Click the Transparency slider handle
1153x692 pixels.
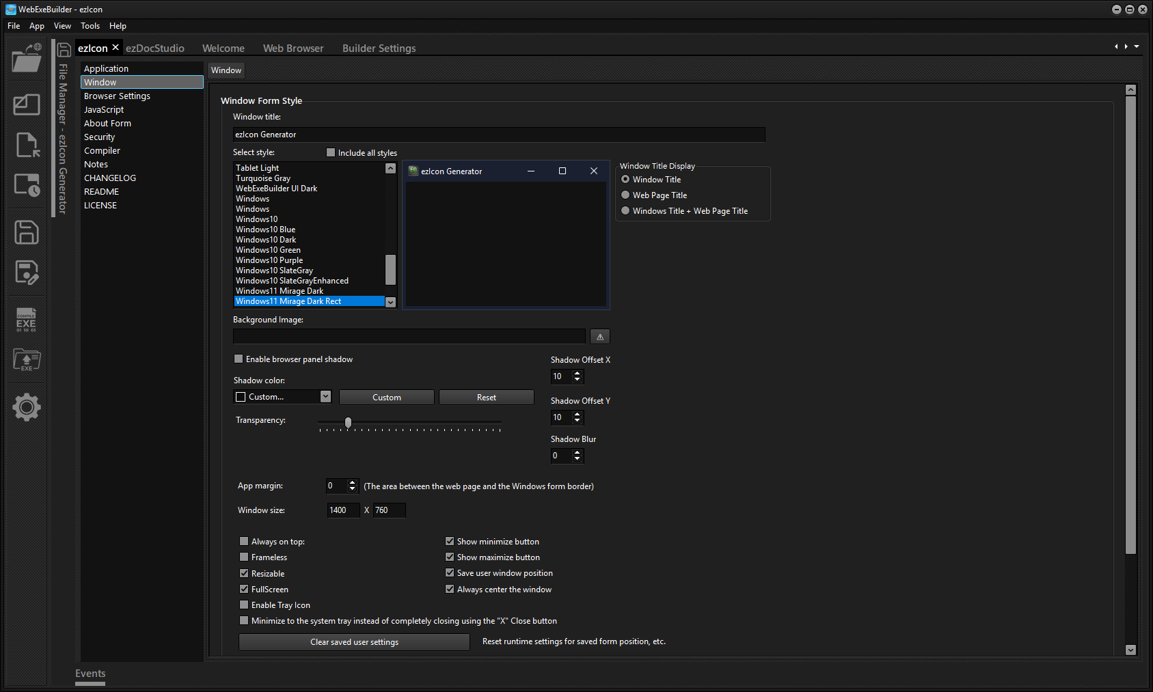tap(348, 423)
